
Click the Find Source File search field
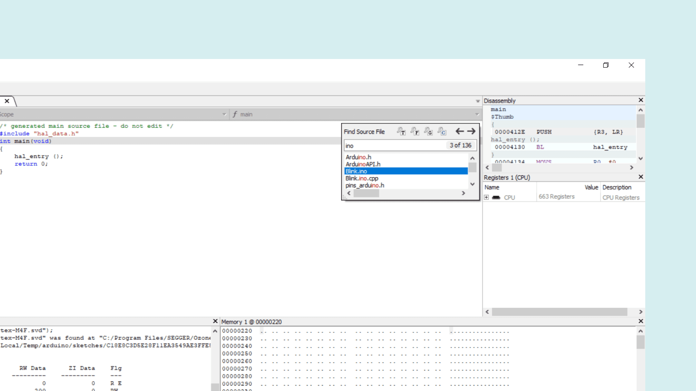coord(395,146)
